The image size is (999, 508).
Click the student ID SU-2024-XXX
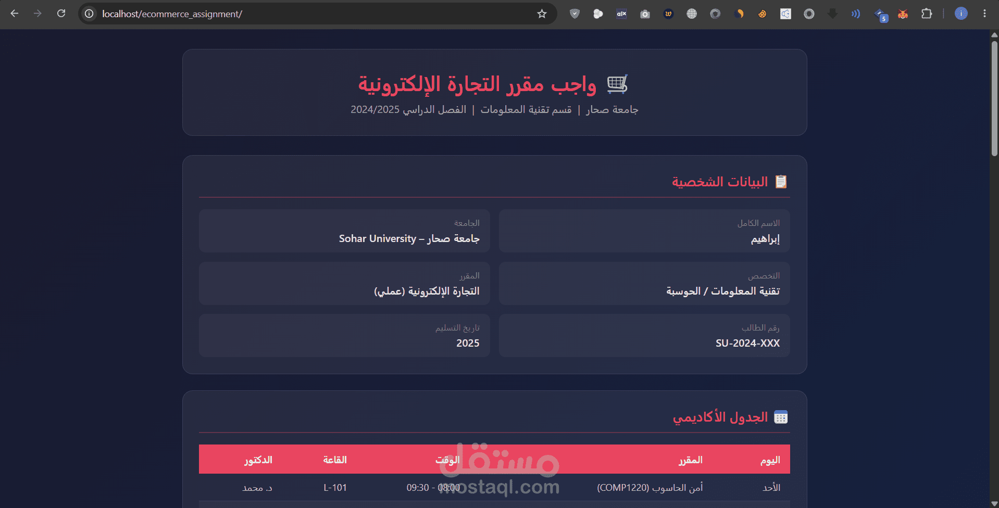748,343
